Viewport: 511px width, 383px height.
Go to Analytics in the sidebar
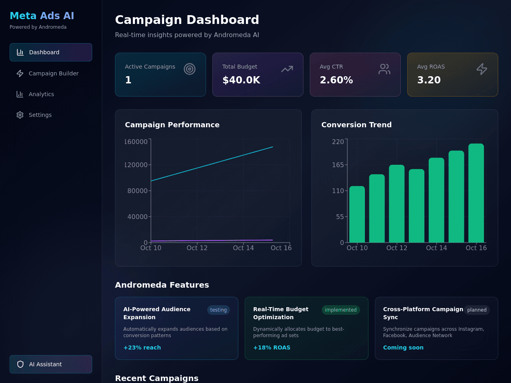51,94
